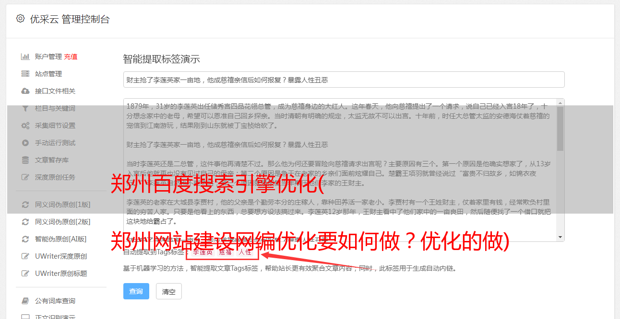Click the cloud upload icon for 接口文件相关
The width and height of the screenshot is (620, 319).
click(x=25, y=91)
